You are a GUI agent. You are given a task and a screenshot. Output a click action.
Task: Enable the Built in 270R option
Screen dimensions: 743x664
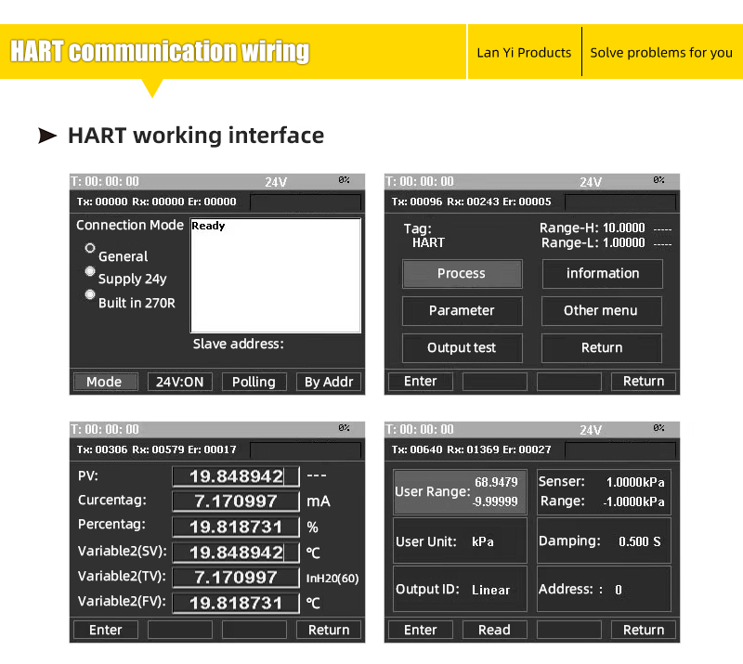click(90, 295)
